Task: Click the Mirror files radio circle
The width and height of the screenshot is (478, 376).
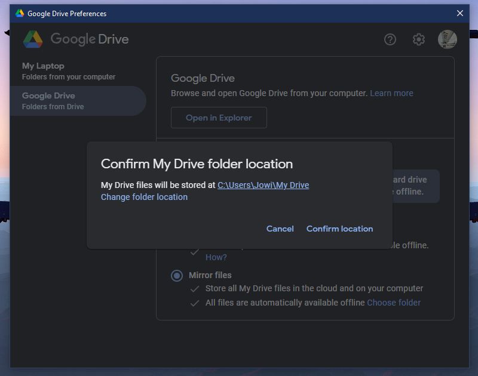Action: [176, 275]
